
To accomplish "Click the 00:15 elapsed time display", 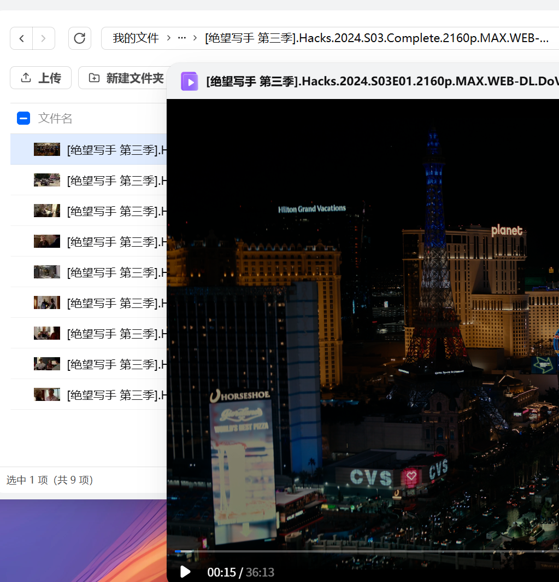I will pyautogui.click(x=221, y=573).
